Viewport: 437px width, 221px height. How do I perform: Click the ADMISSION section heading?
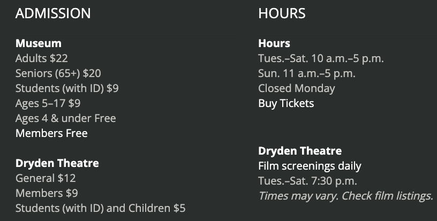(x=53, y=13)
